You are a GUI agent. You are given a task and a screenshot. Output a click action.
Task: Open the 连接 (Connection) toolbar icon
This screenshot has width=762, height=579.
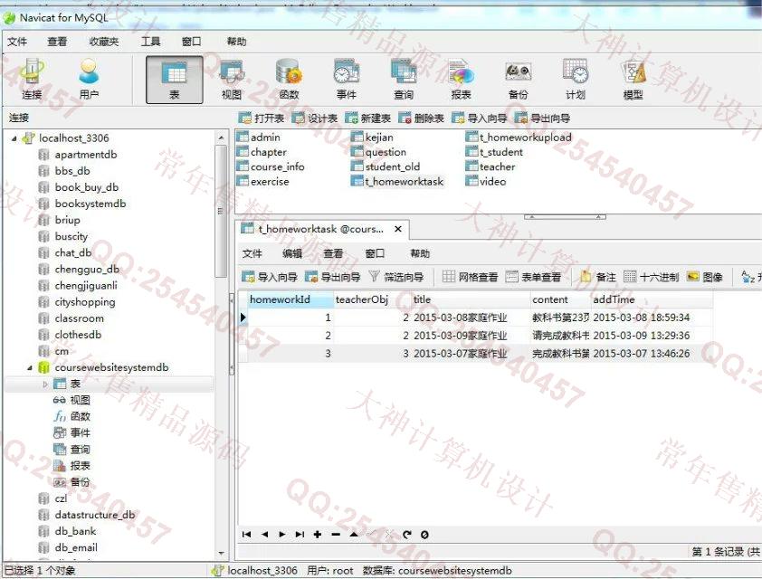pos(32,80)
